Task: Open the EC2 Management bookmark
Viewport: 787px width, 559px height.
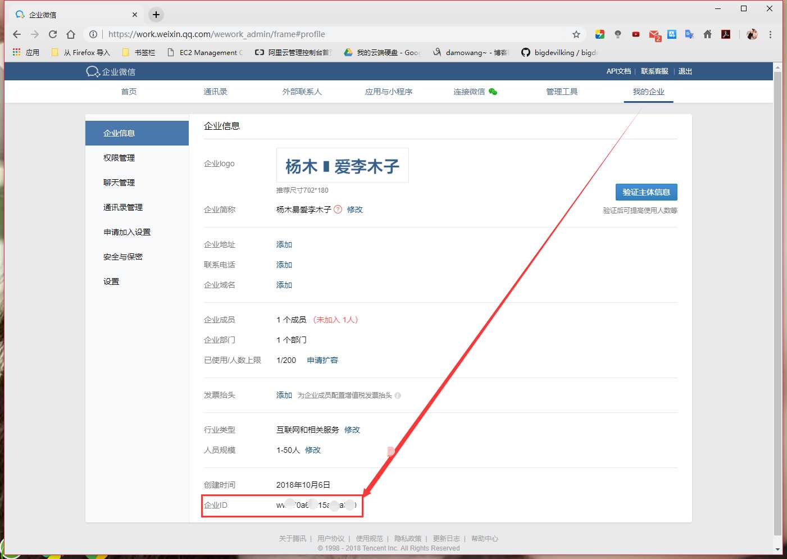Action: point(205,52)
